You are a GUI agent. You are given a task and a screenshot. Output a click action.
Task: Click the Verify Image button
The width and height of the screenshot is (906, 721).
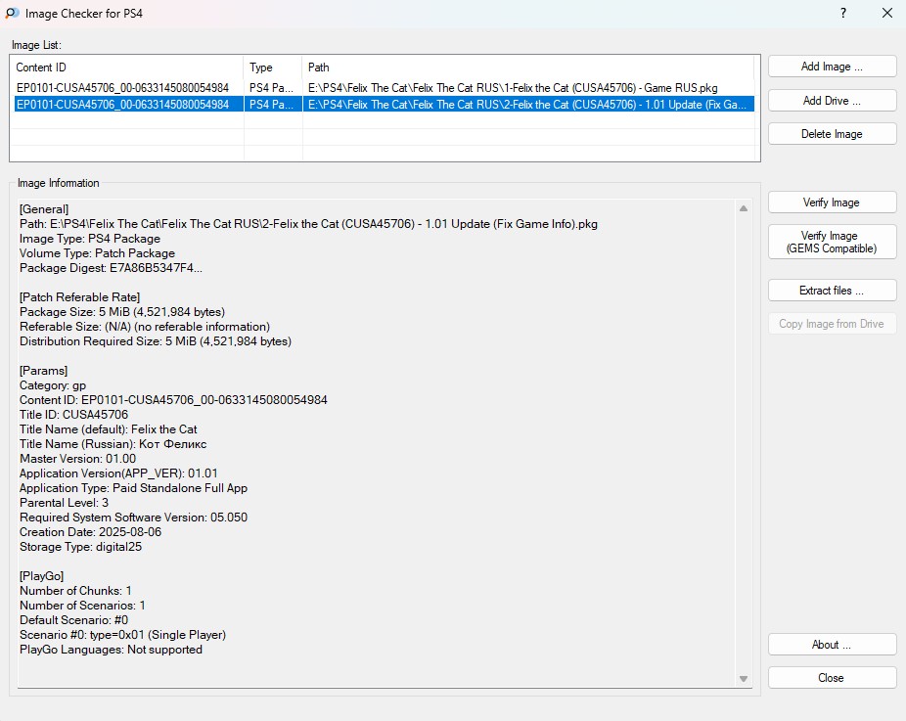click(832, 203)
